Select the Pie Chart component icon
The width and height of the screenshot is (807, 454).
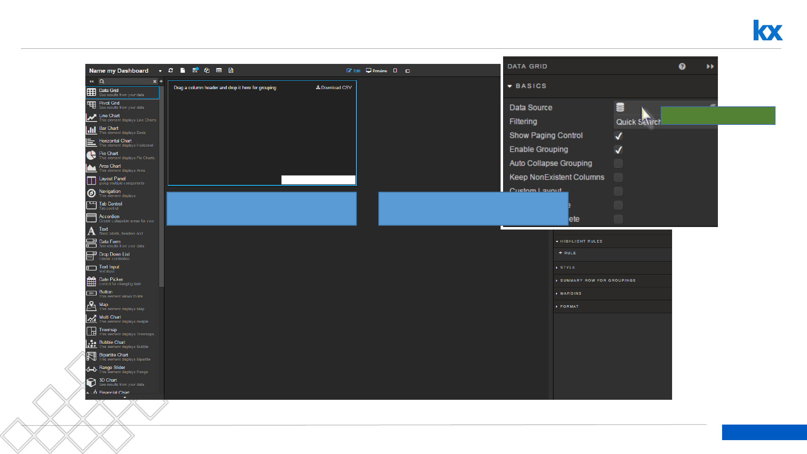click(91, 155)
